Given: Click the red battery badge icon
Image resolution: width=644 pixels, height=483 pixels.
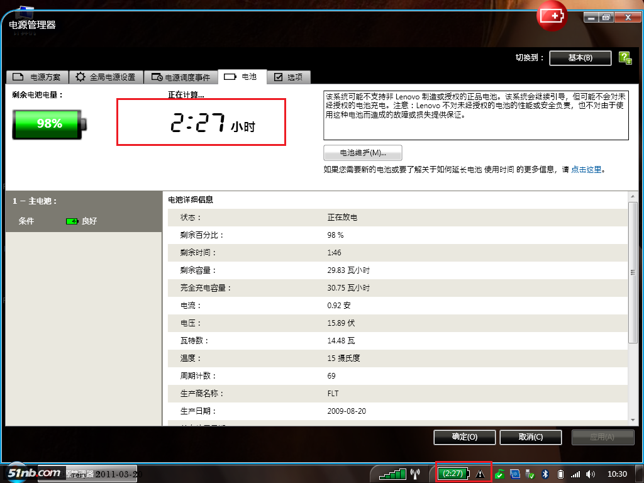Looking at the screenshot, I should coord(552,17).
